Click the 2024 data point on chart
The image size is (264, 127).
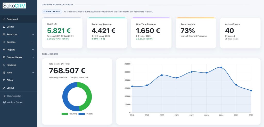click(221, 68)
